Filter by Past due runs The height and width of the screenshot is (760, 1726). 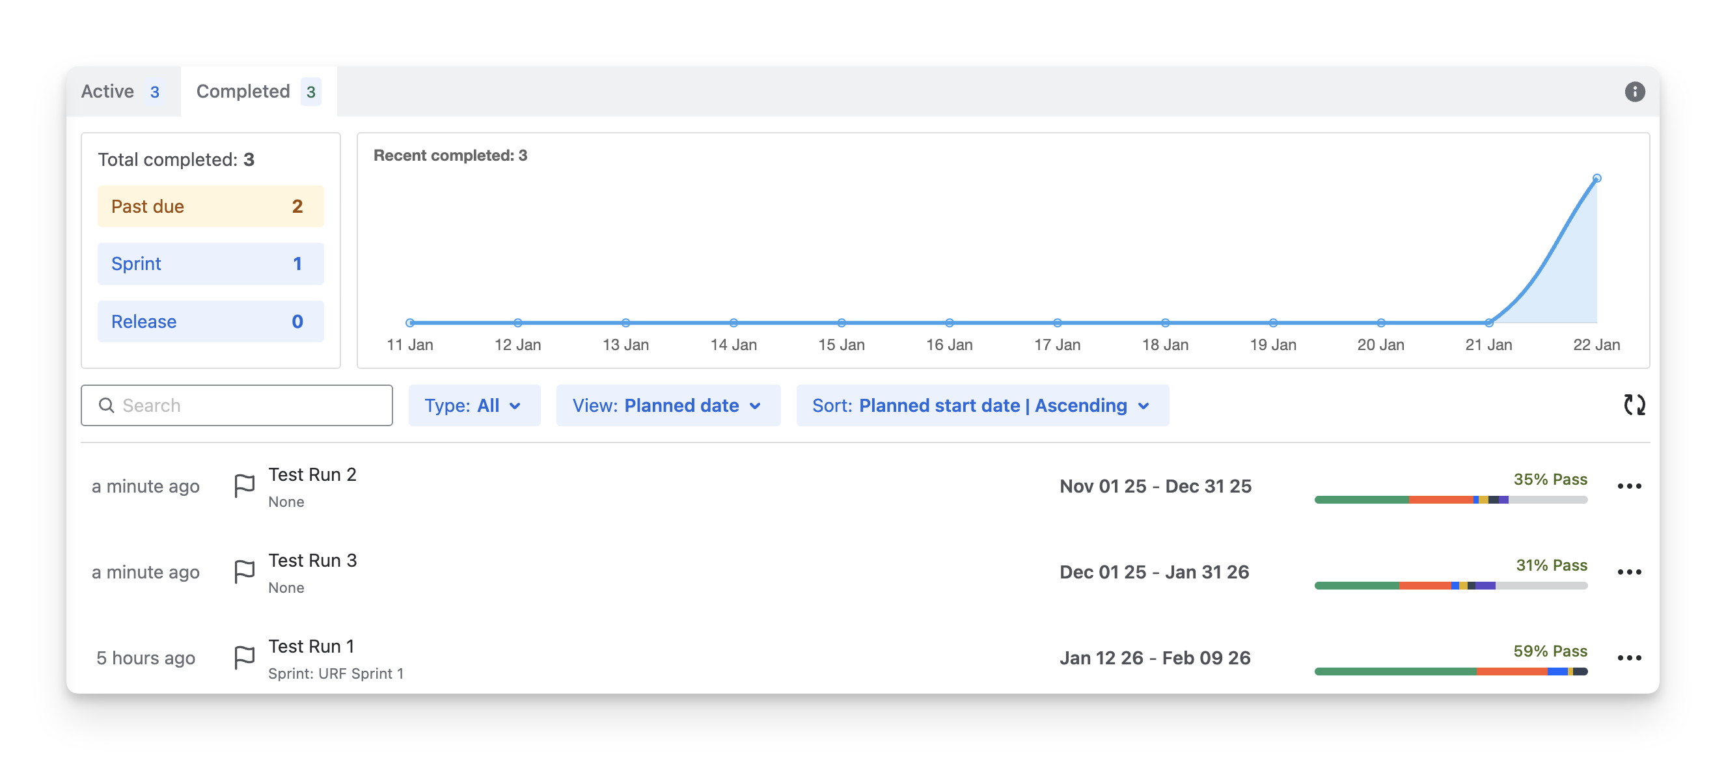click(x=210, y=206)
